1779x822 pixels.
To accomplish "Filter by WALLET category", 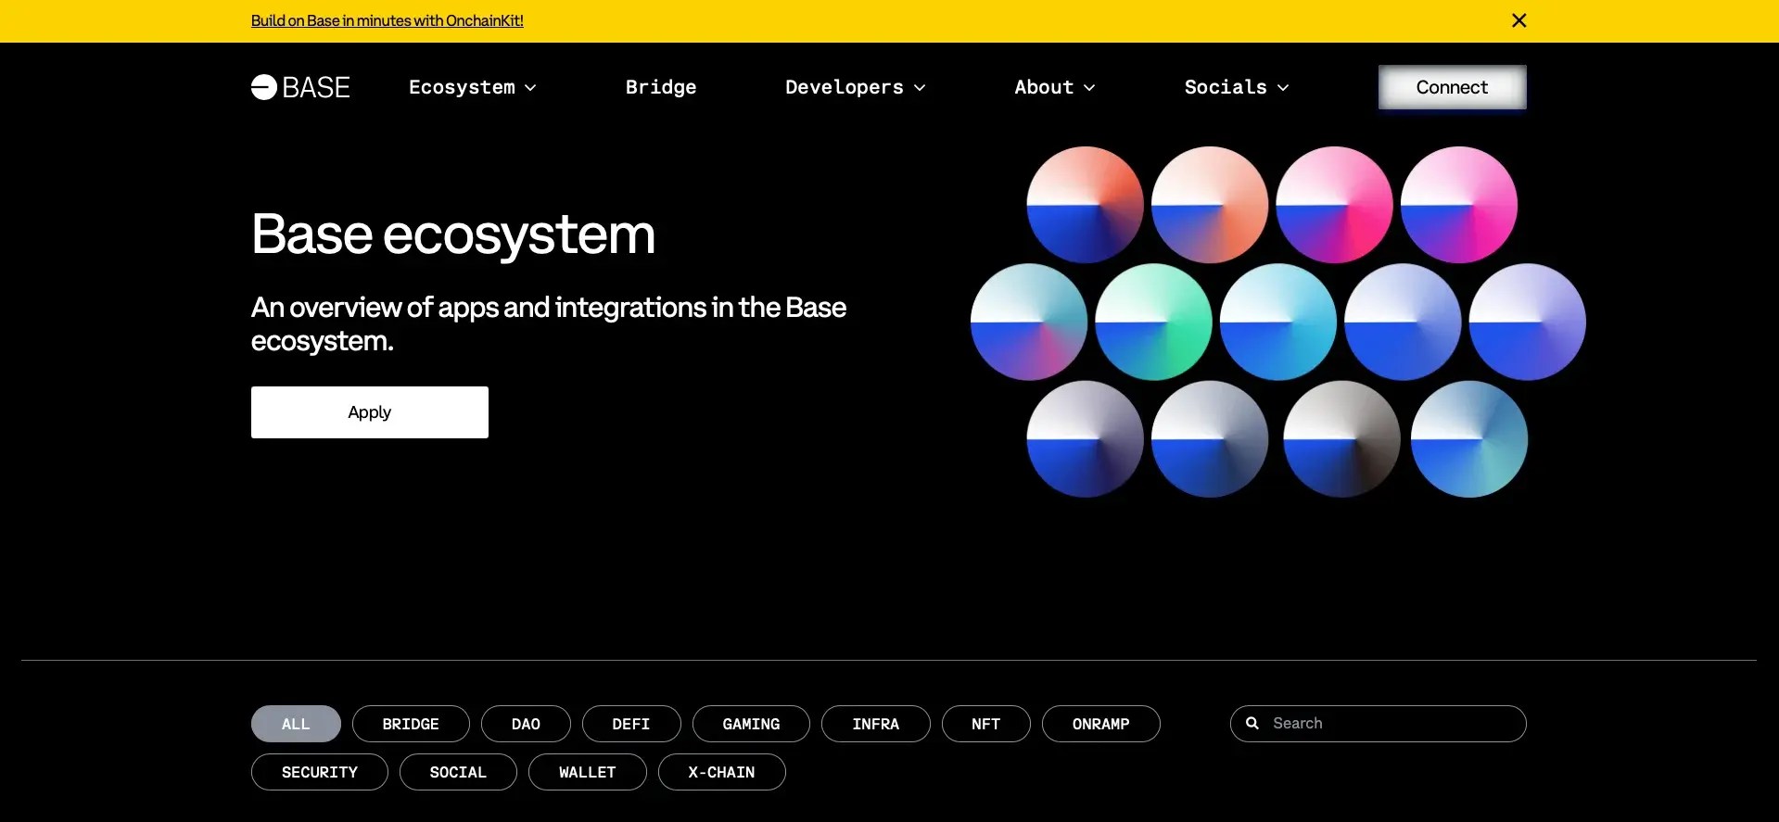I will click(x=588, y=772).
